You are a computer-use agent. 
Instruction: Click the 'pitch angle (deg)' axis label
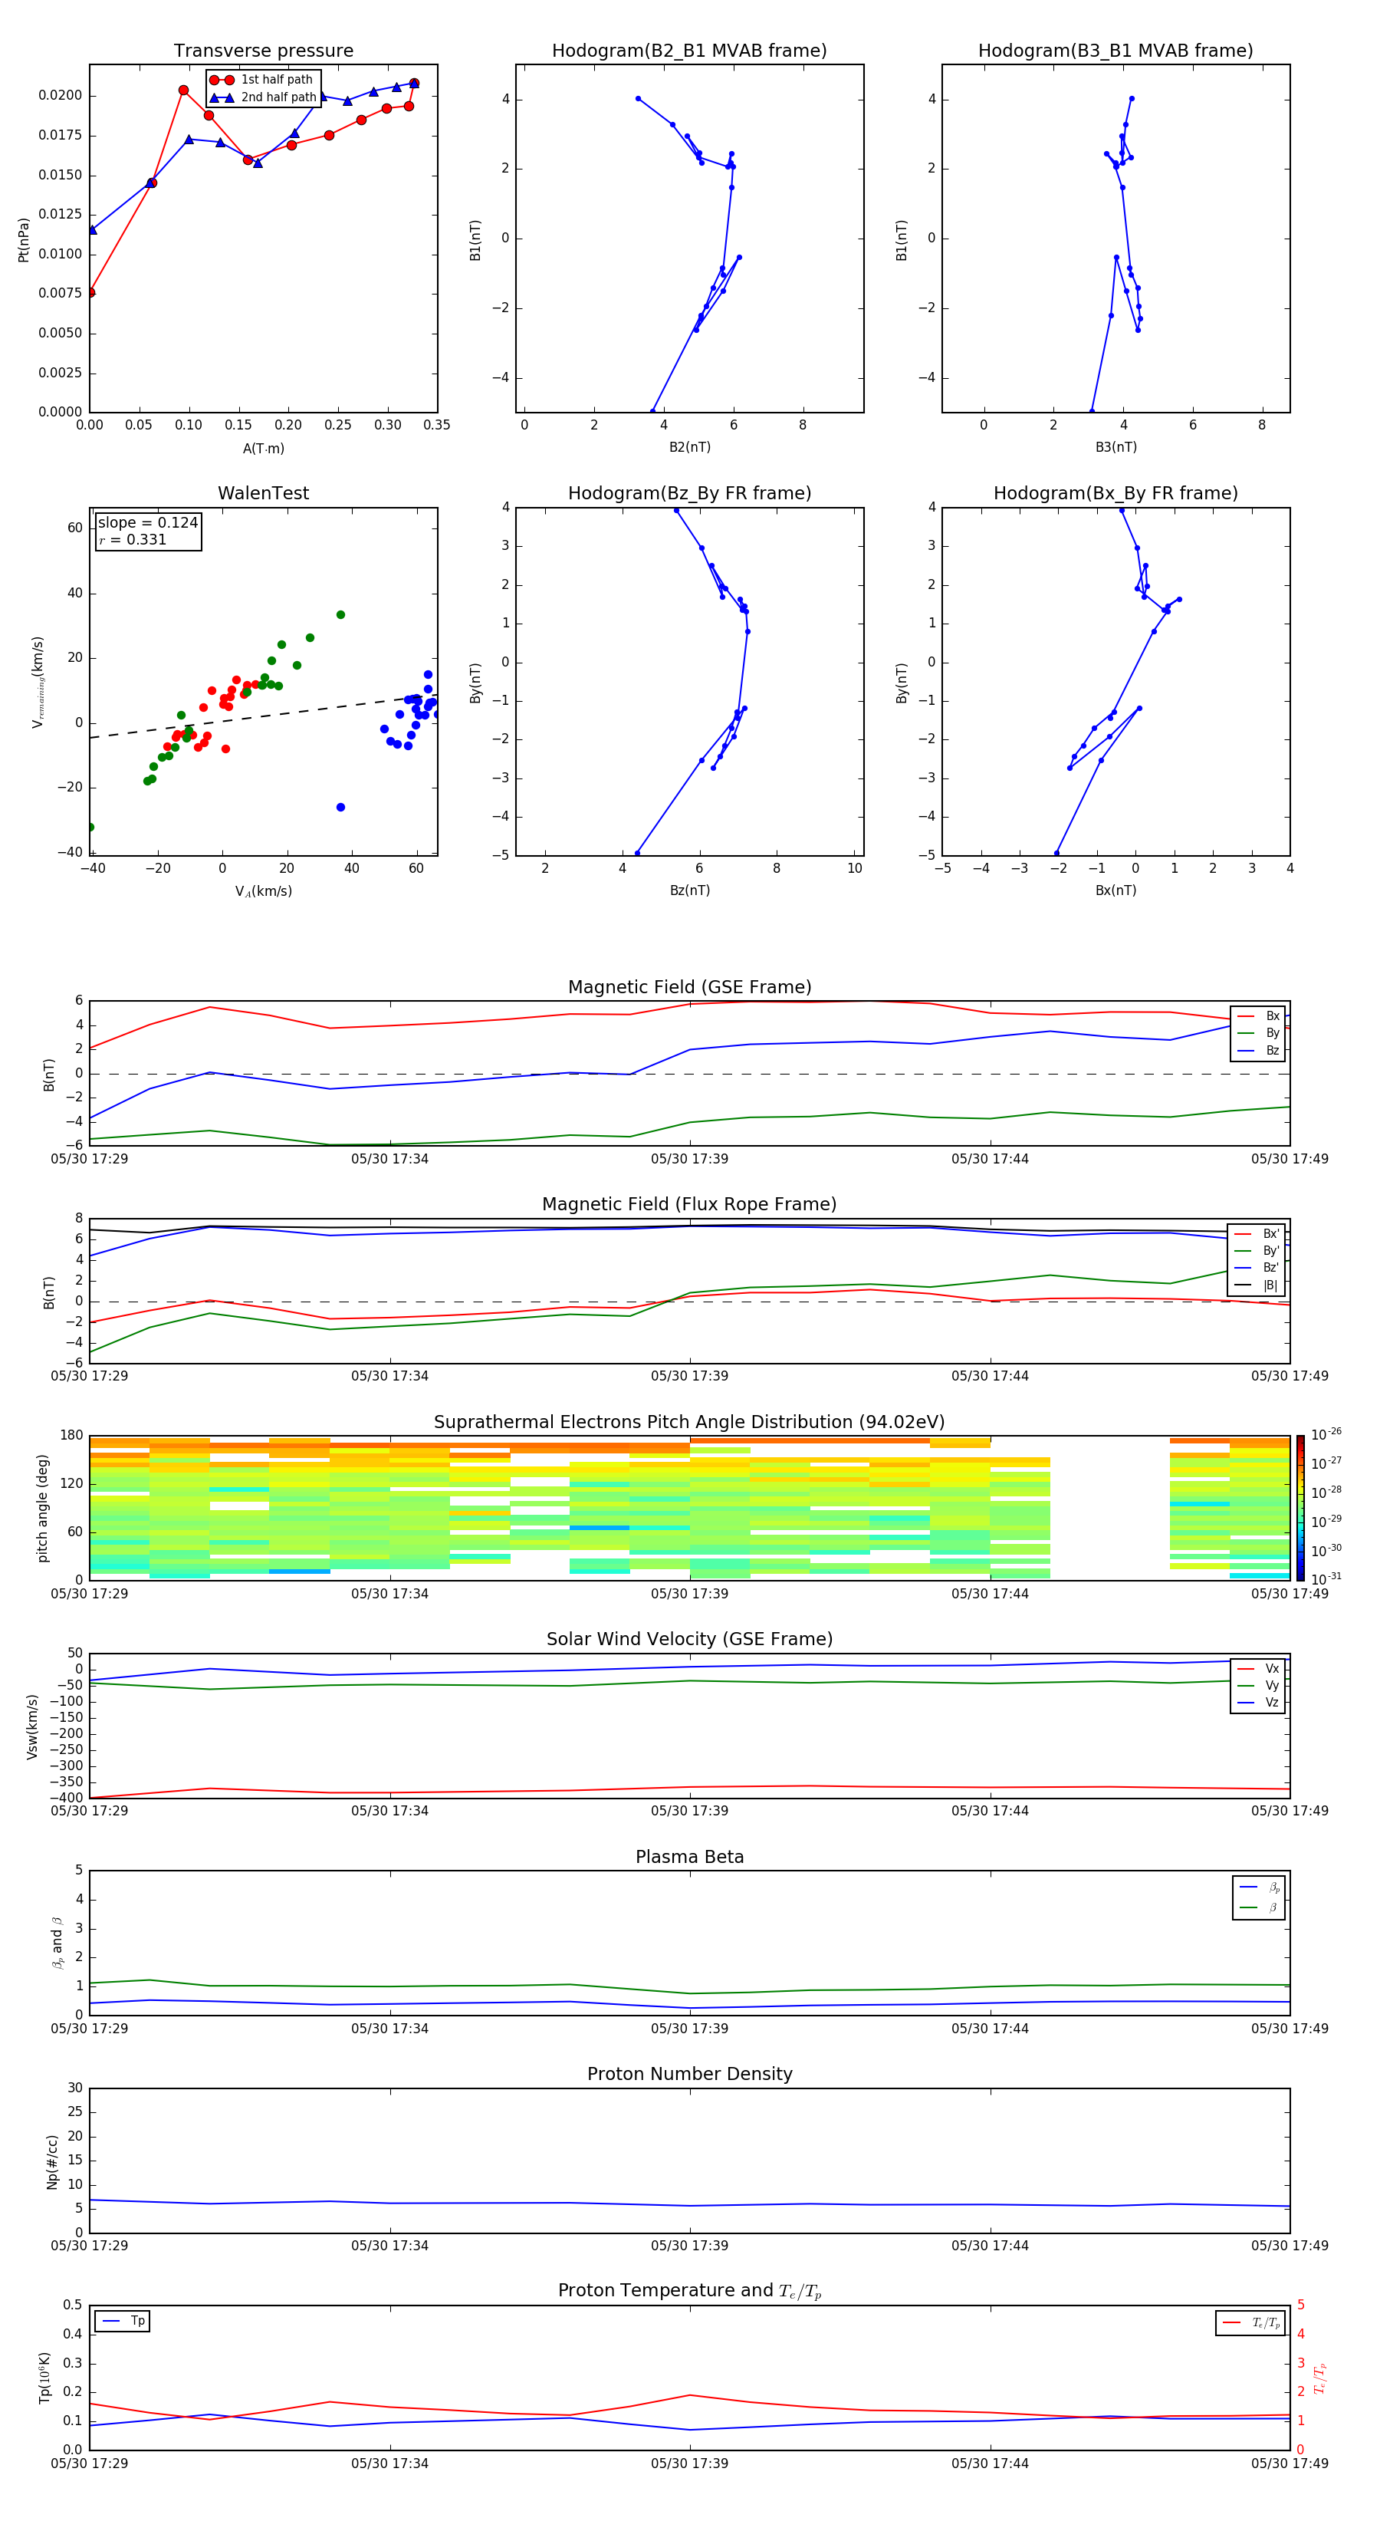coord(42,1508)
